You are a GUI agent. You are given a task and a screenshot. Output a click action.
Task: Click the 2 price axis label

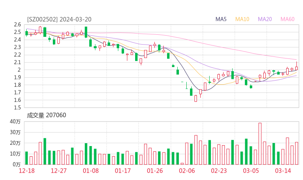pyautogui.click(x=19, y=70)
